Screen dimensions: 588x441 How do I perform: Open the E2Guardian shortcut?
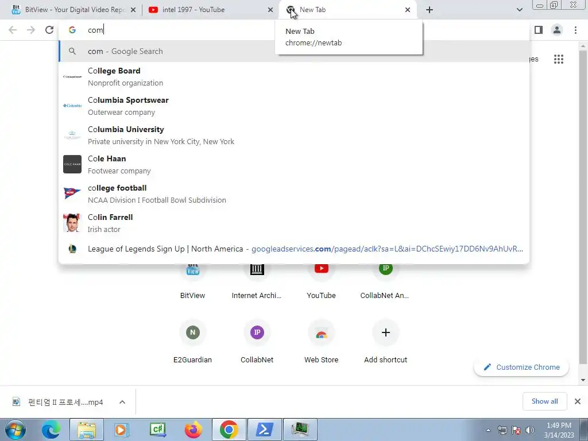(192, 341)
